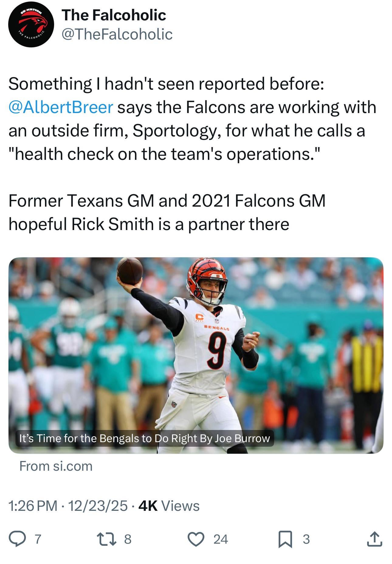
Task: Click the reply speech bubble icon
Action: 17,539
